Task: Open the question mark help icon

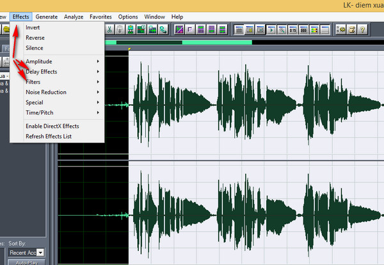Action: pos(363,30)
